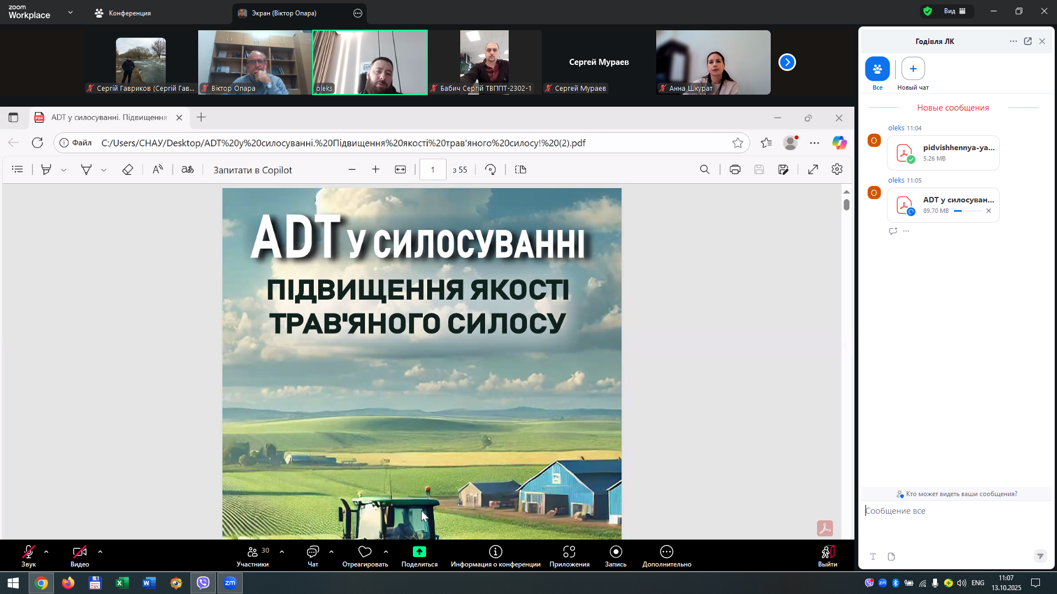The height and width of the screenshot is (594, 1057).
Task: Turn on camera with Video button
Action: point(79,552)
